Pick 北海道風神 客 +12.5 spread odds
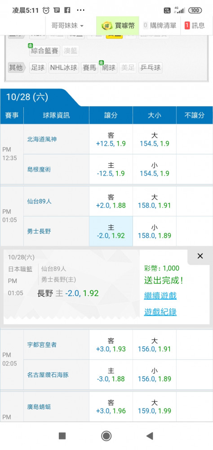The height and width of the screenshot is (450, 213). click(x=111, y=139)
